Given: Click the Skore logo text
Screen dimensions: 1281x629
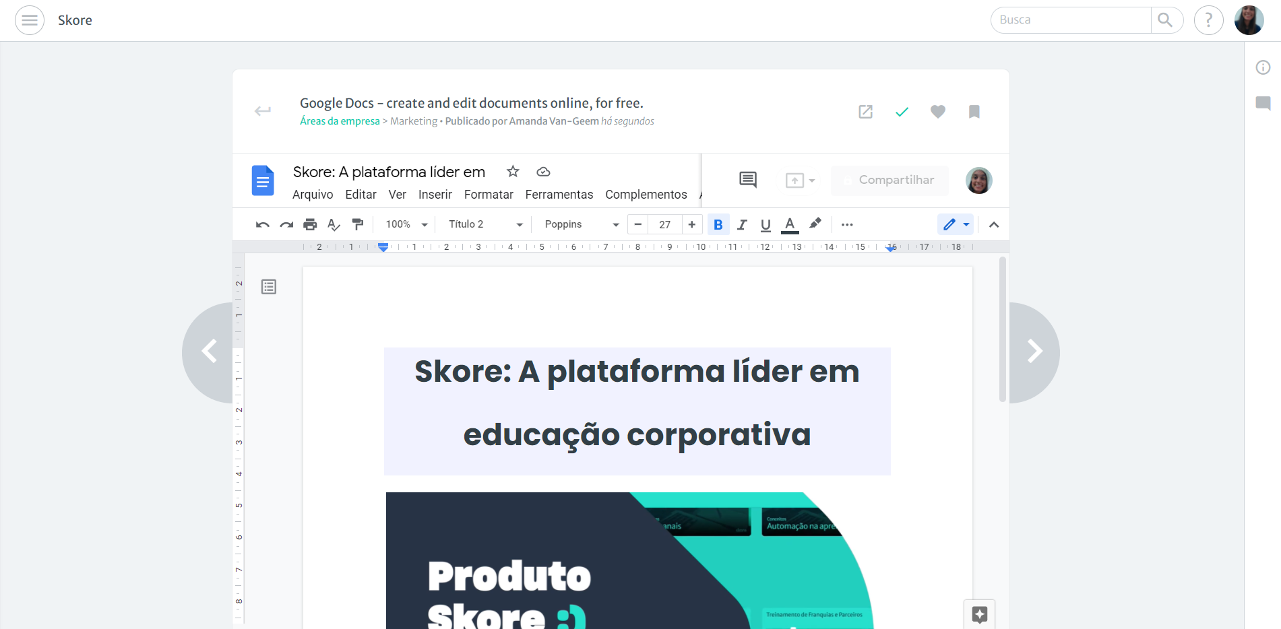Looking at the screenshot, I should (75, 20).
